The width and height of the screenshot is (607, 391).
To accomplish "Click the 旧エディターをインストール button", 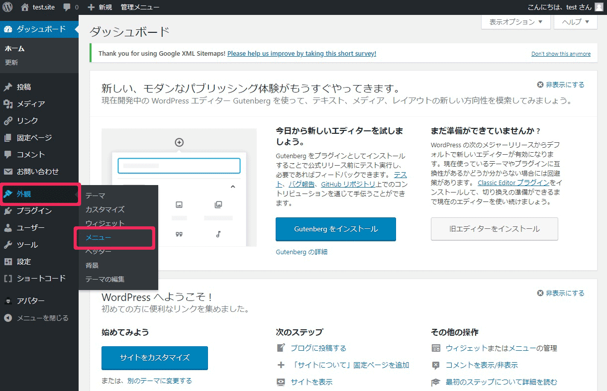I will 494,229.
